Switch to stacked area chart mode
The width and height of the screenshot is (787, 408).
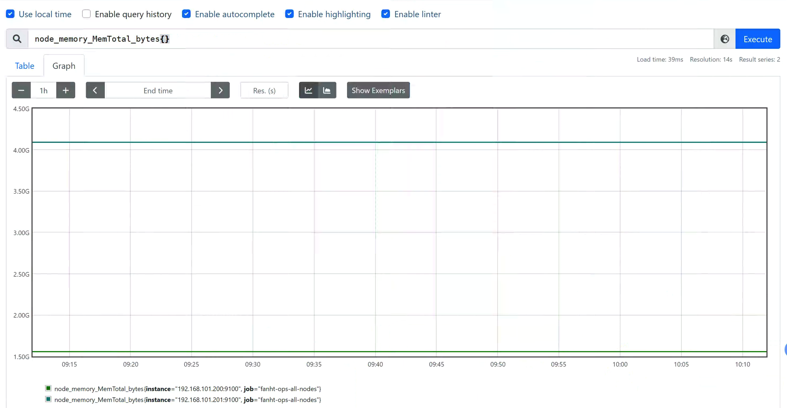[327, 90]
